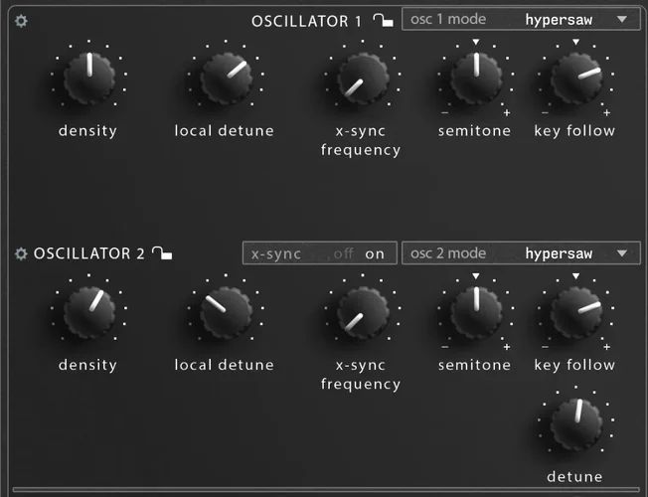Toggle the Oscillator 2 lock icon
Image resolution: width=648 pixels, height=497 pixels.
click(x=162, y=252)
